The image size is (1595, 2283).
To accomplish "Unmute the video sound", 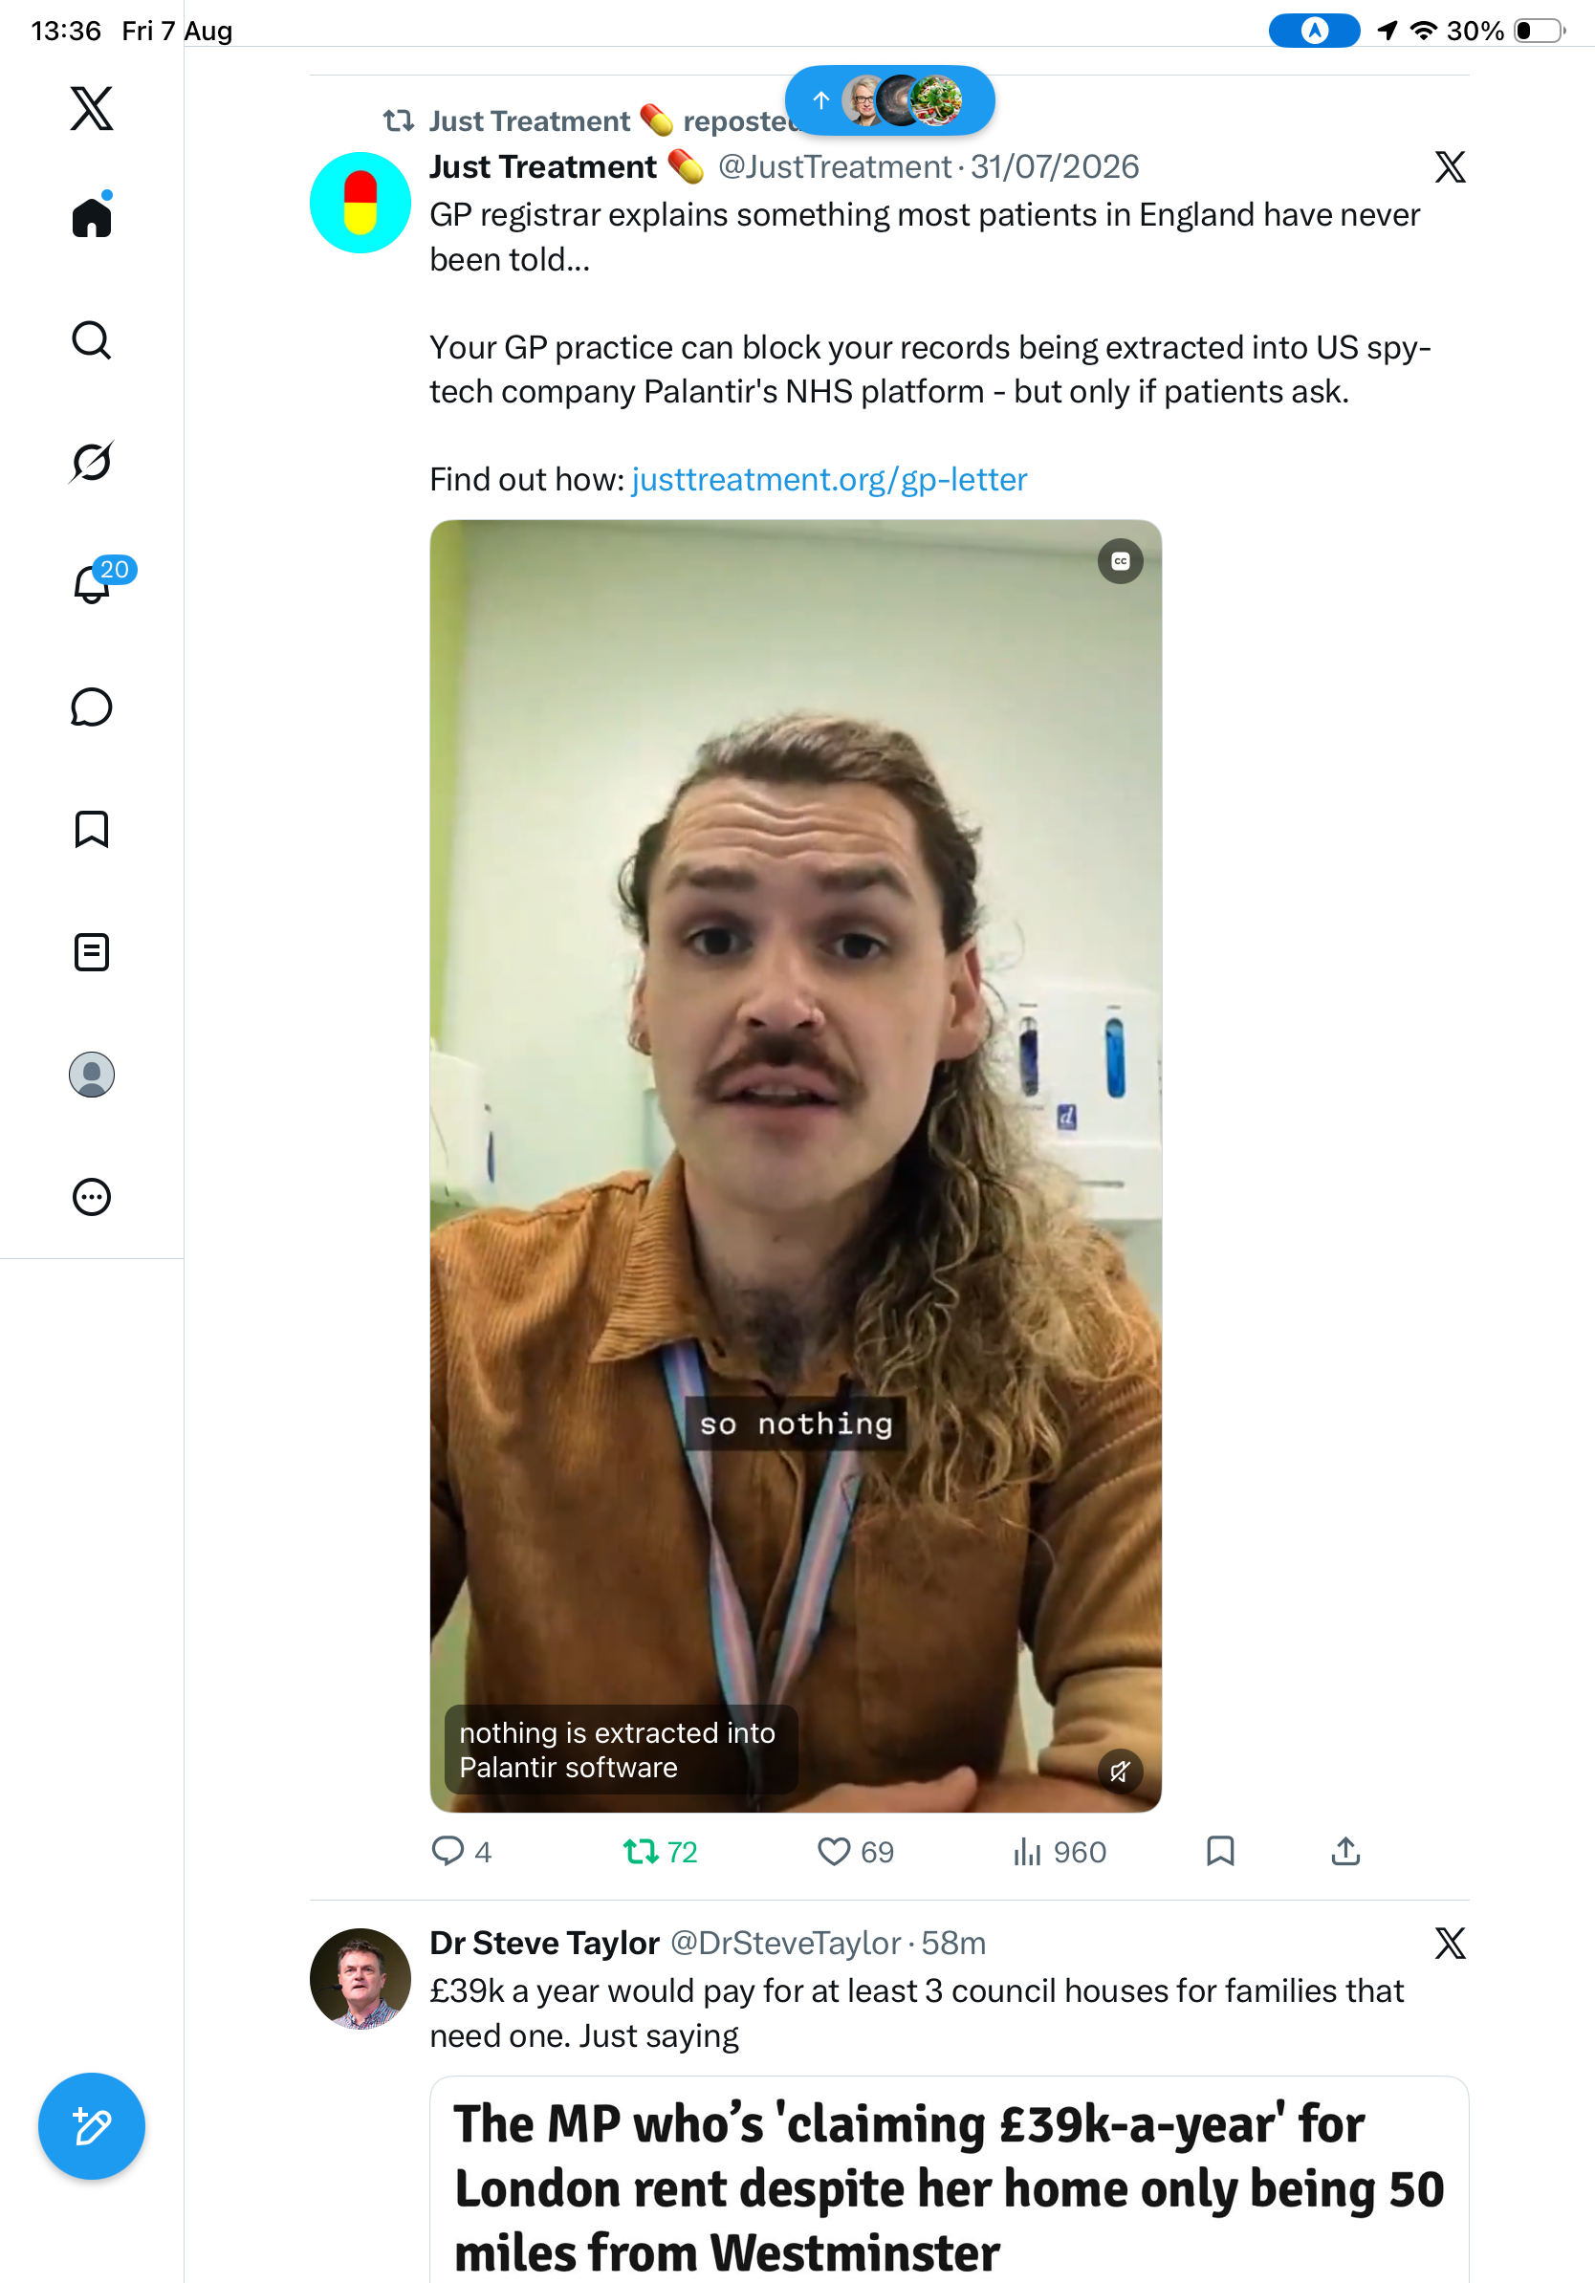I will 1120,1771.
